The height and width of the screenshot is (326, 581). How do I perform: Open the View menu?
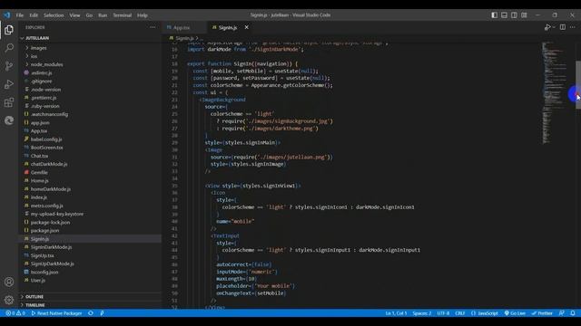[x=74, y=15]
